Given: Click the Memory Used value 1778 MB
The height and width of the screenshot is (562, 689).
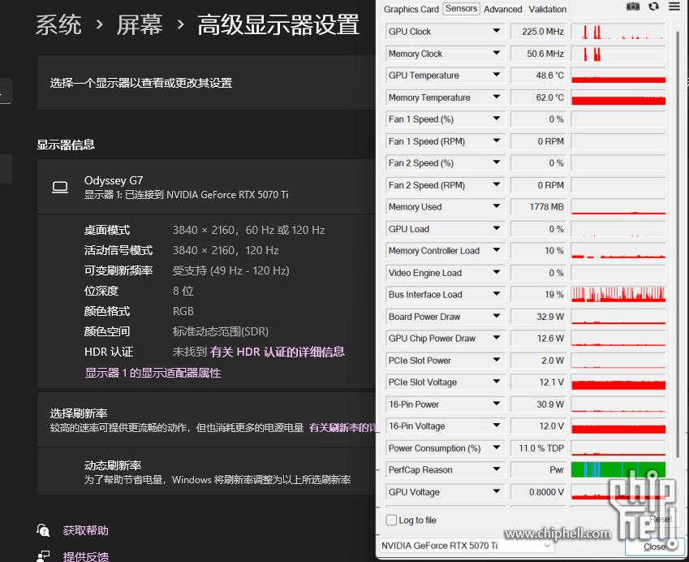Looking at the screenshot, I should [538, 206].
